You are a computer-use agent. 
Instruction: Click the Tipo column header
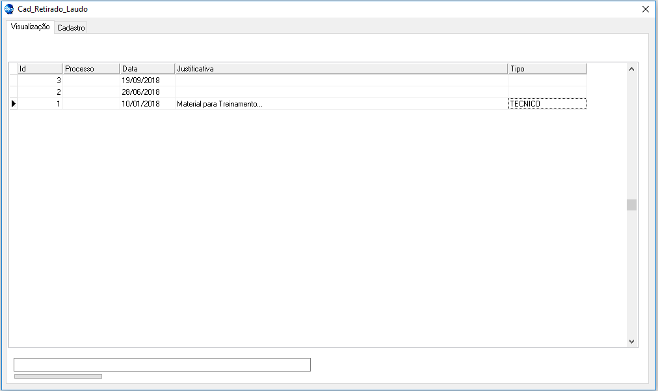[x=547, y=69]
